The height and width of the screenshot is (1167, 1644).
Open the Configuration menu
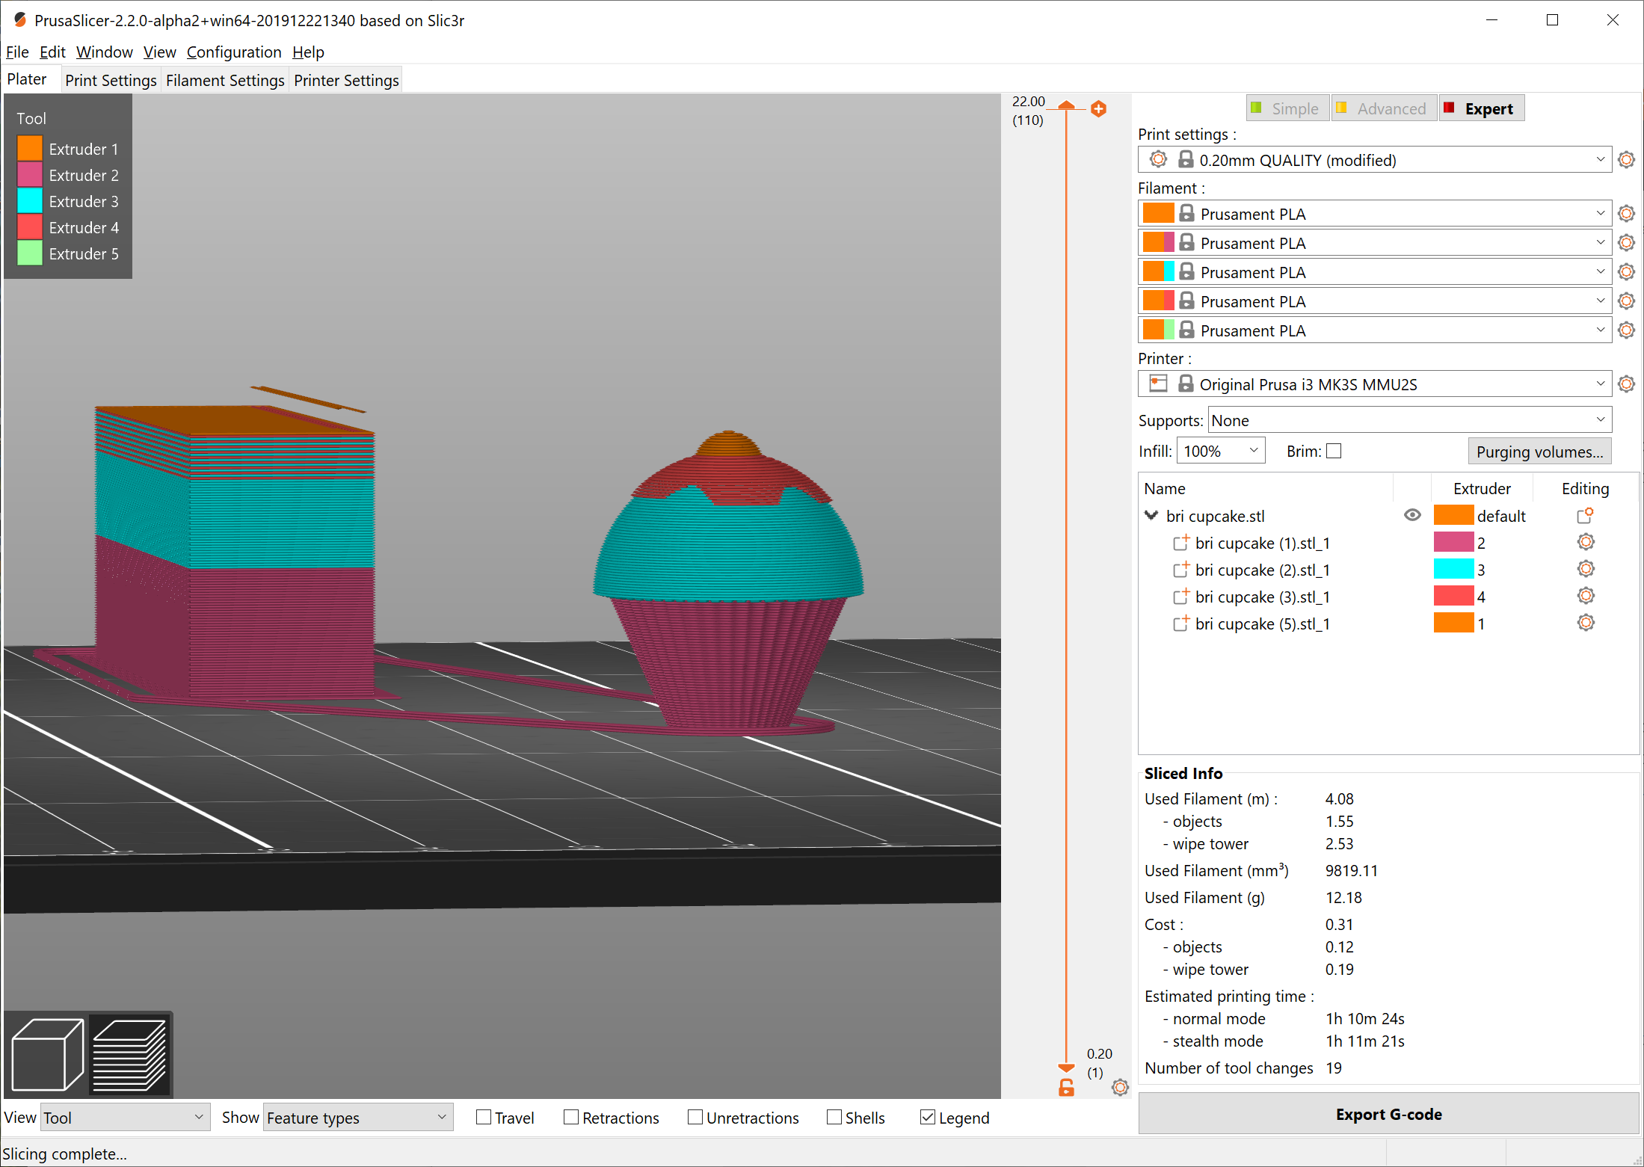[x=234, y=52]
